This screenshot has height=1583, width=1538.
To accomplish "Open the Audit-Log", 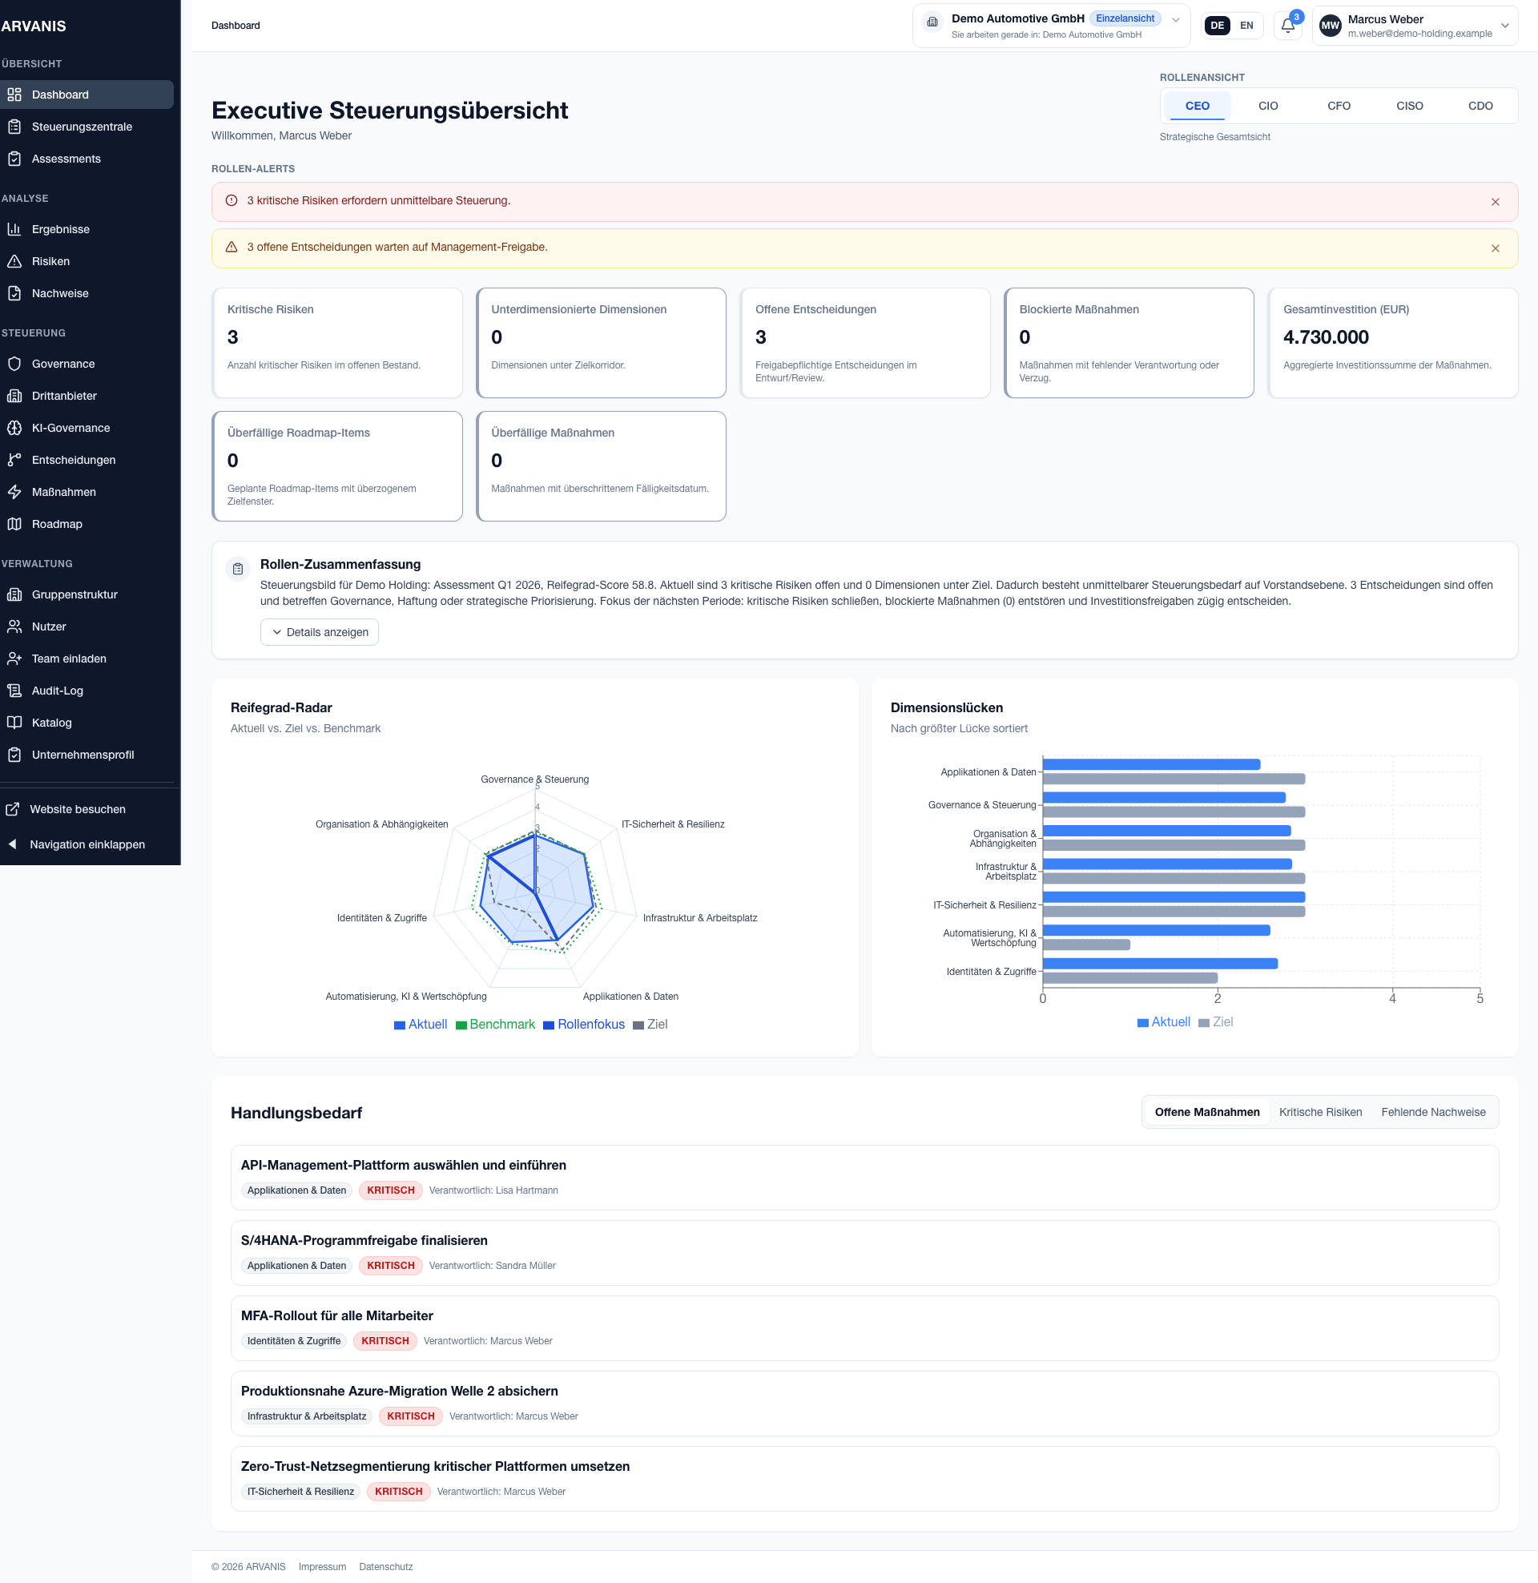I will tap(57, 691).
